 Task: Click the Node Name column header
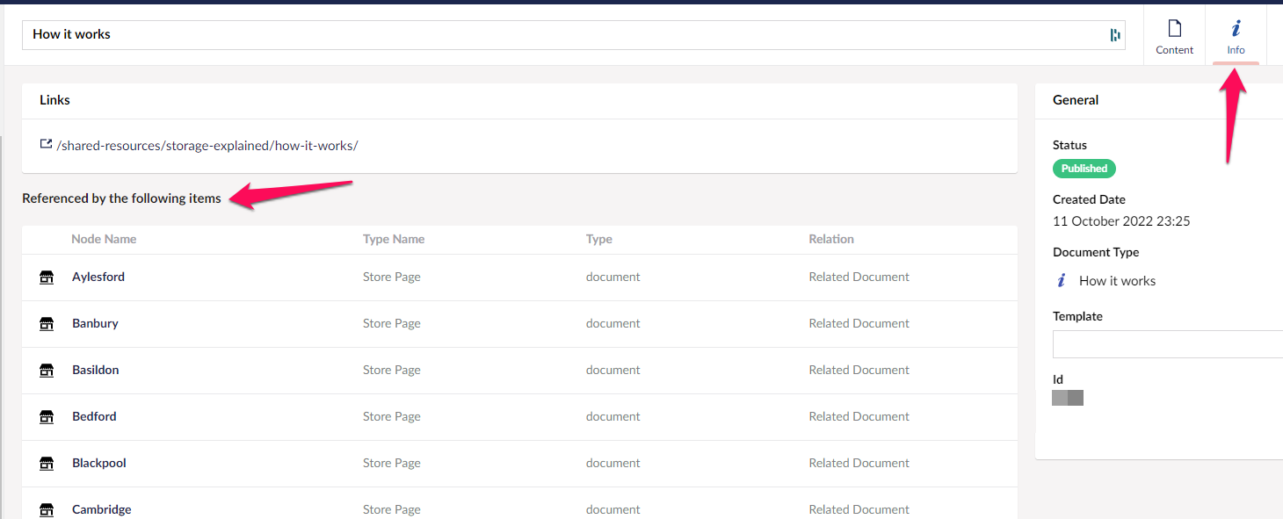point(104,239)
